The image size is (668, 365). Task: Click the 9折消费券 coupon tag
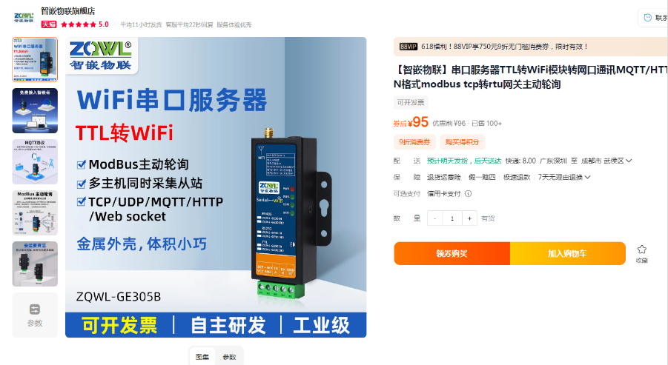coord(414,142)
